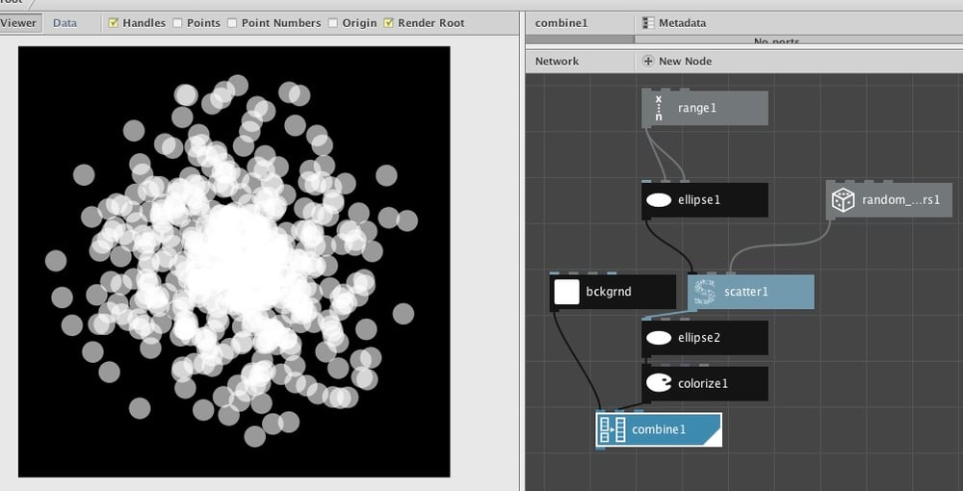Select the ellipse1 node label

pos(699,199)
